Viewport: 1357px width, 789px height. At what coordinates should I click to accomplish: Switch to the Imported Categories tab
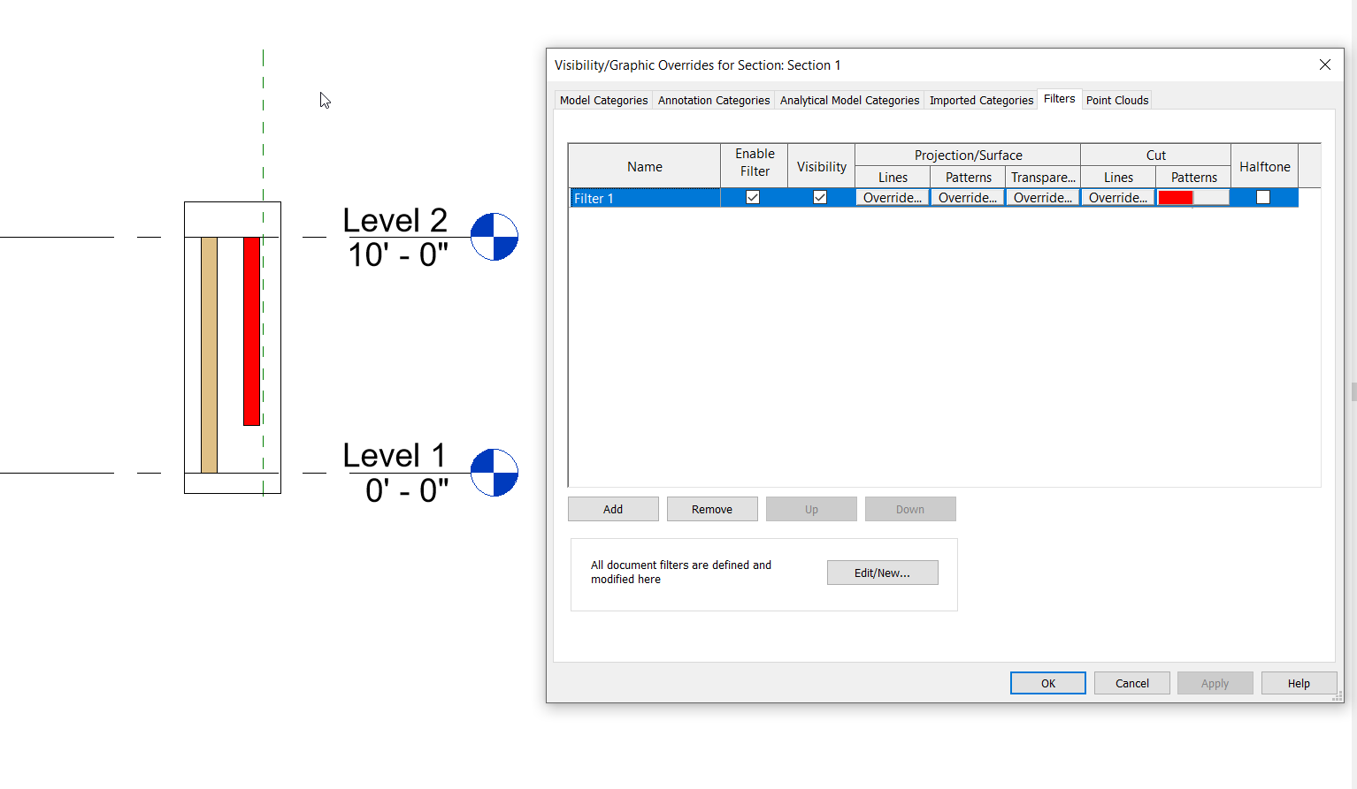(x=980, y=100)
